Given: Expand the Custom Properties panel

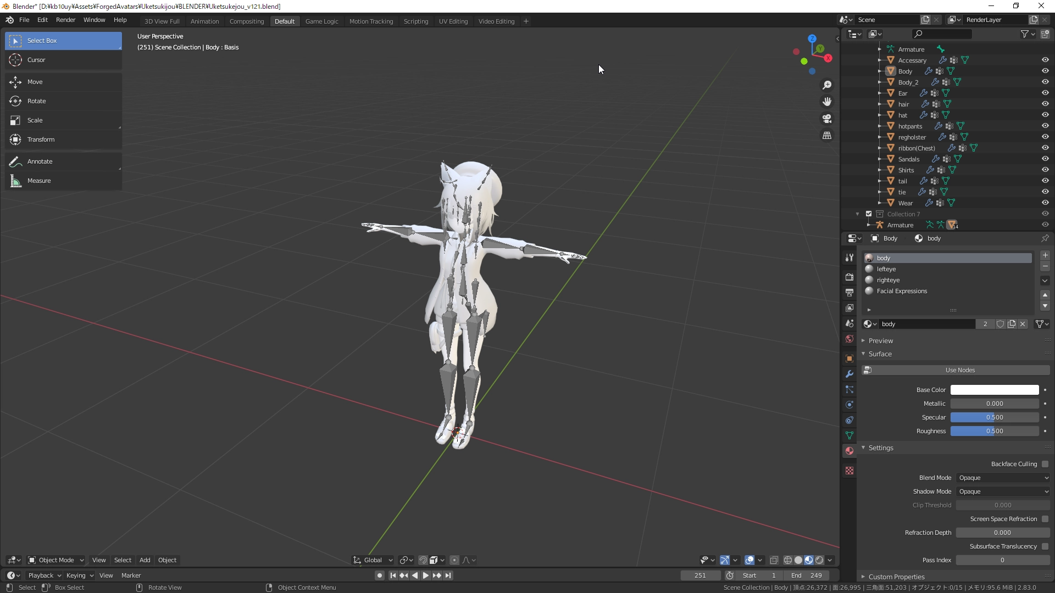Looking at the screenshot, I should coord(896,577).
